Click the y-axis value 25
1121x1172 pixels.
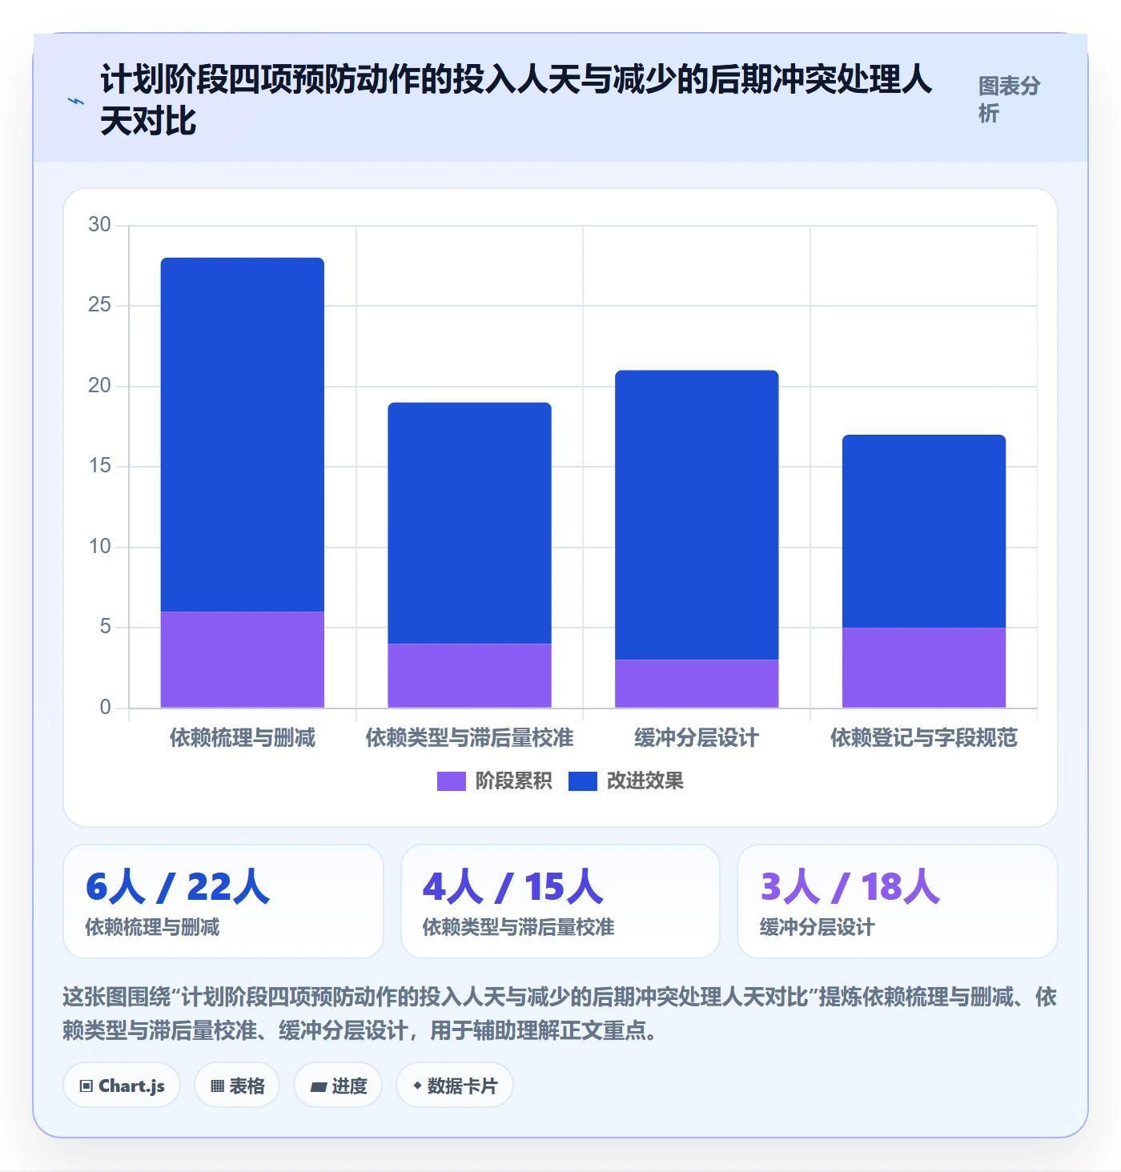click(x=99, y=305)
